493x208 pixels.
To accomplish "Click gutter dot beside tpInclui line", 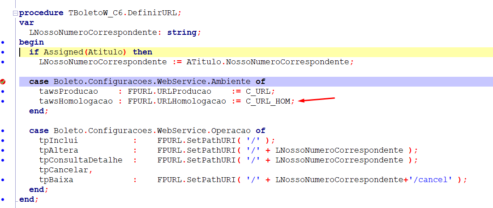I will point(3,141).
